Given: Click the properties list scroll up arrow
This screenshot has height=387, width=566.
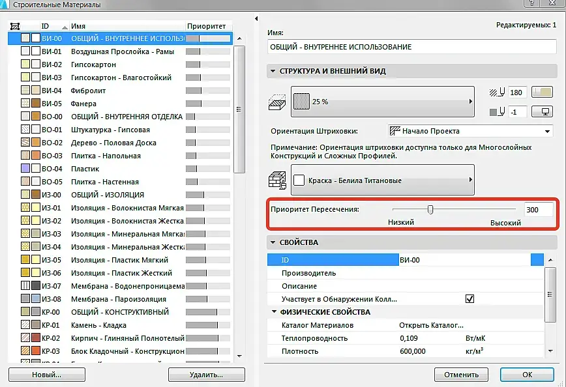Looking at the screenshot, I should point(550,260).
